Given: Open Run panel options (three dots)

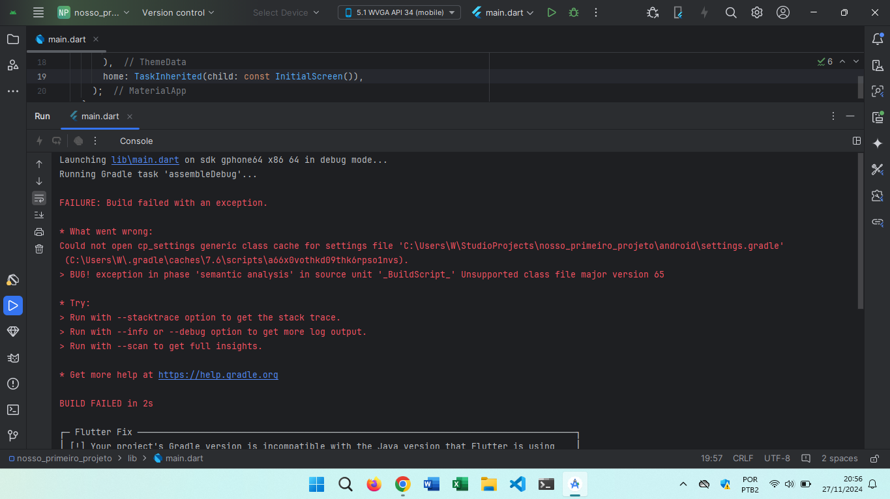Looking at the screenshot, I should [x=833, y=116].
